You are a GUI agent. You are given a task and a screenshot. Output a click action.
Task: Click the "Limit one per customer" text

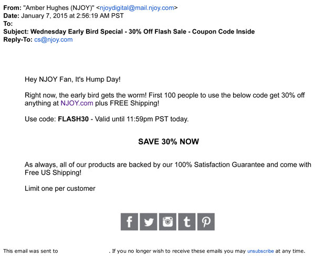click(60, 188)
